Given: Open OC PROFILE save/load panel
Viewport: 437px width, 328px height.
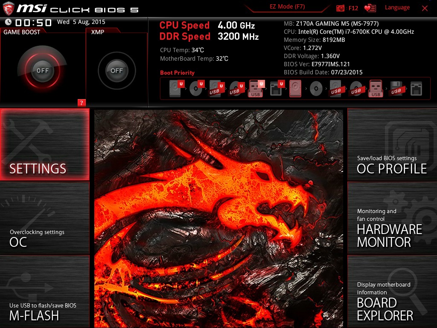Looking at the screenshot, I should pos(392,144).
